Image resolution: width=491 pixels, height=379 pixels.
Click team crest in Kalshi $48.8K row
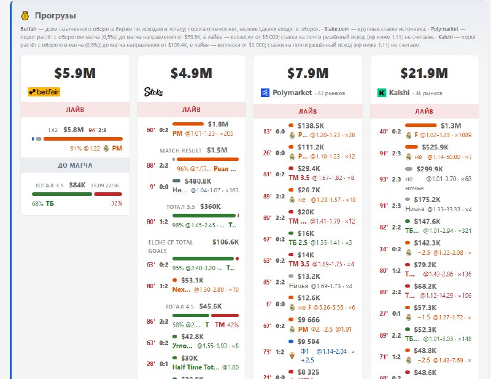[409, 360]
